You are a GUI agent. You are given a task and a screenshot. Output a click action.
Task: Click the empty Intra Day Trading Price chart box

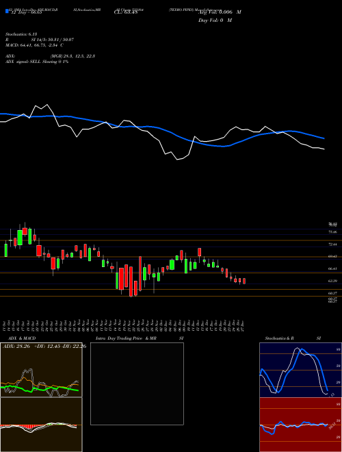137,384
